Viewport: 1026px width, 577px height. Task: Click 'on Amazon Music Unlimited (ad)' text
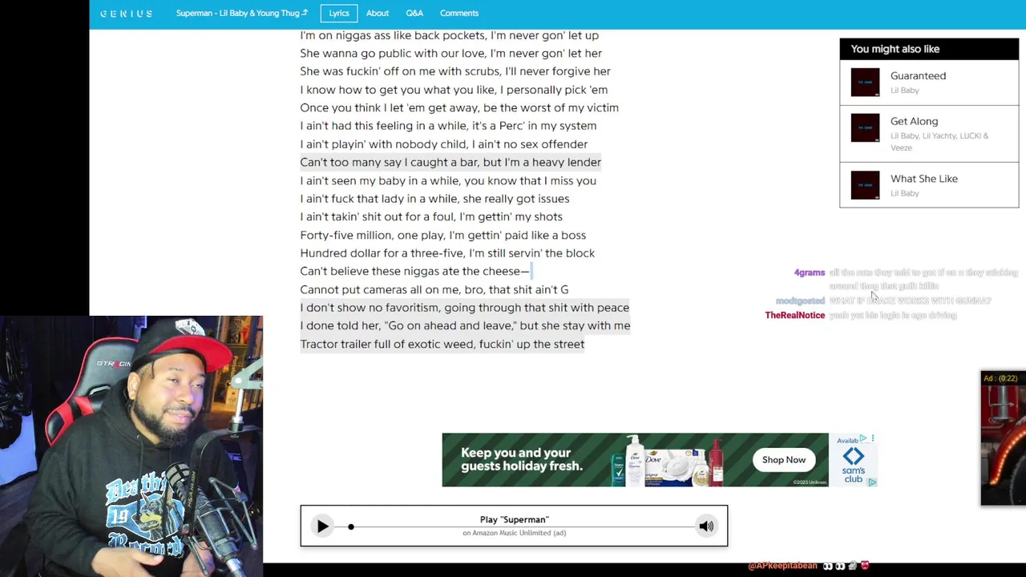click(514, 533)
